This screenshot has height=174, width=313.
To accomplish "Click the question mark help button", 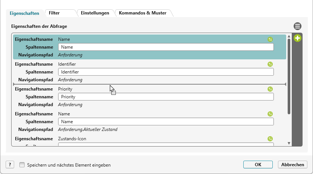I will (10, 165).
